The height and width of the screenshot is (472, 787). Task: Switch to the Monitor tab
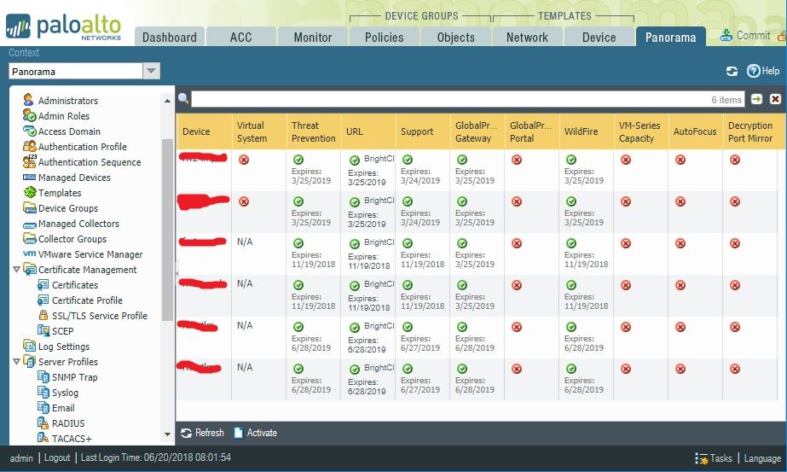coord(313,37)
